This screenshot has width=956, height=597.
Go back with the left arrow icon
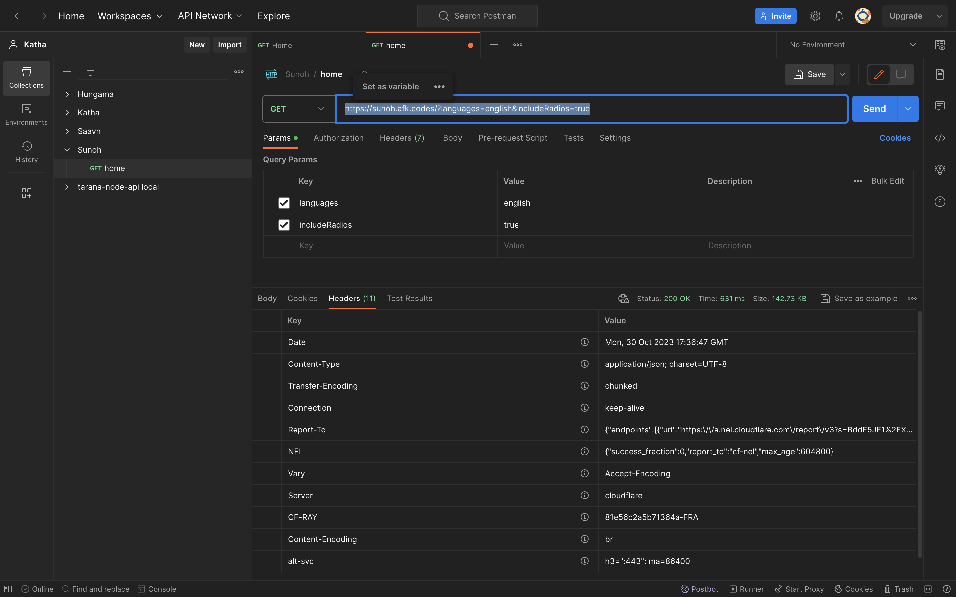18,16
